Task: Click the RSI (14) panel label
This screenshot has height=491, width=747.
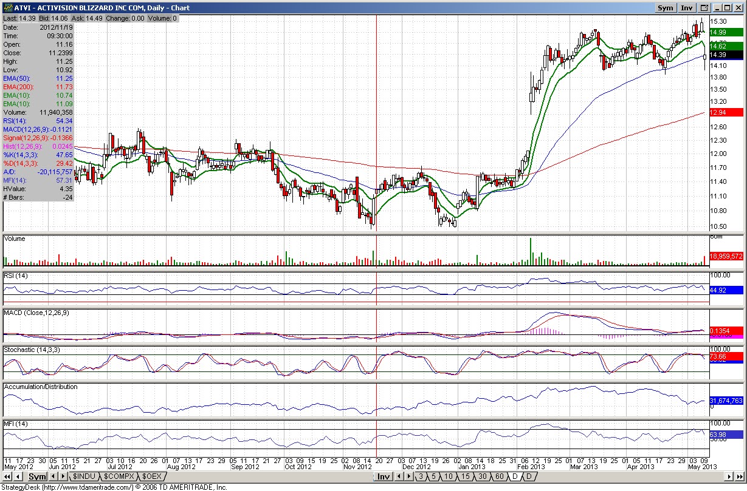Action: (x=16, y=276)
